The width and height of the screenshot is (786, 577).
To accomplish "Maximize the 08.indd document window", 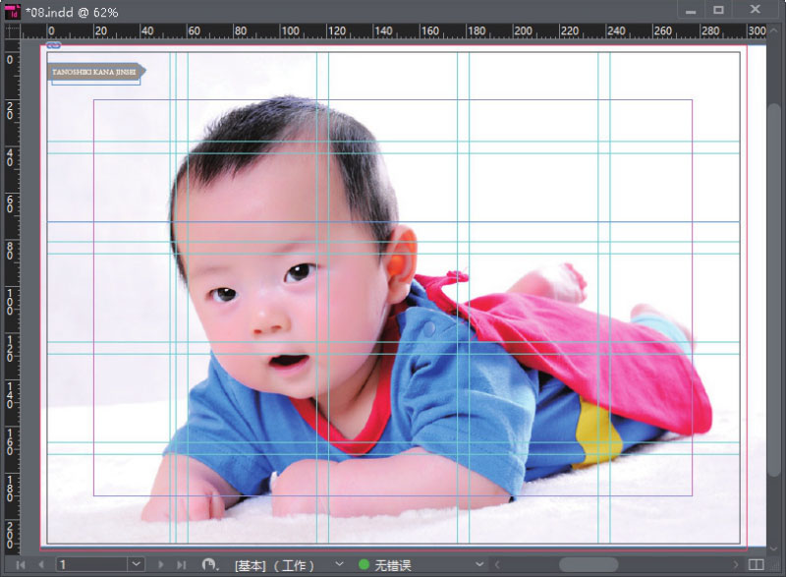I will 718,10.
